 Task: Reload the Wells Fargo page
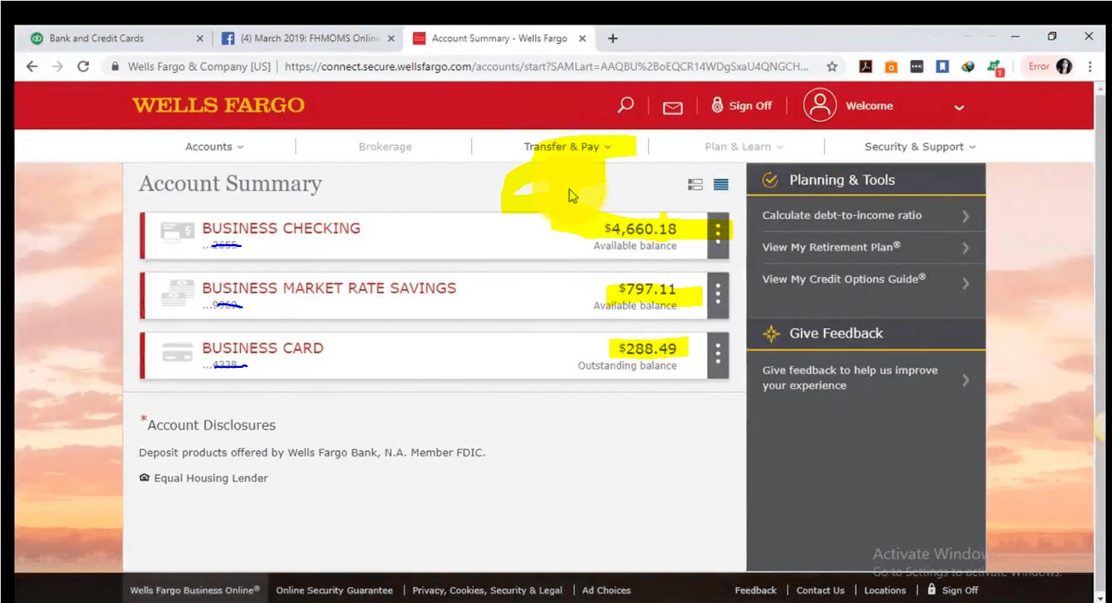pyautogui.click(x=84, y=66)
